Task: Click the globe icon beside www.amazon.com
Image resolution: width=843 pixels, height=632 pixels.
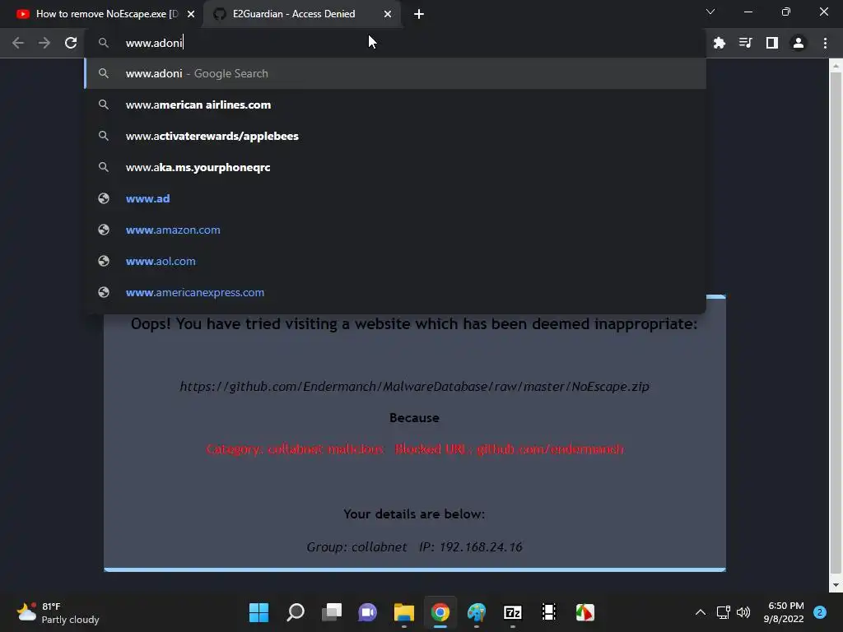Action: 104,230
